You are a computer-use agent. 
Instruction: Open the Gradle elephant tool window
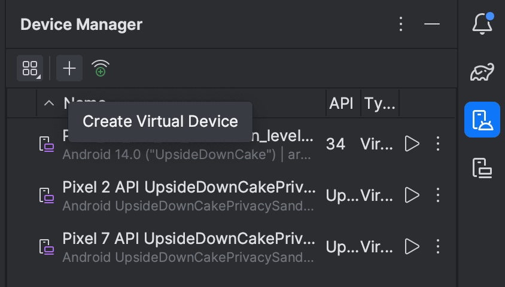tap(482, 72)
